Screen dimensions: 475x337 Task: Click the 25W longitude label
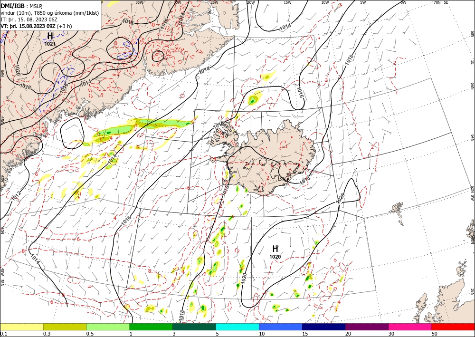[x=214, y=2]
